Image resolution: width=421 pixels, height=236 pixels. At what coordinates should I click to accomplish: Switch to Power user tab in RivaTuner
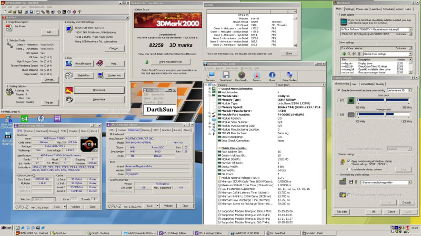pos(362,9)
